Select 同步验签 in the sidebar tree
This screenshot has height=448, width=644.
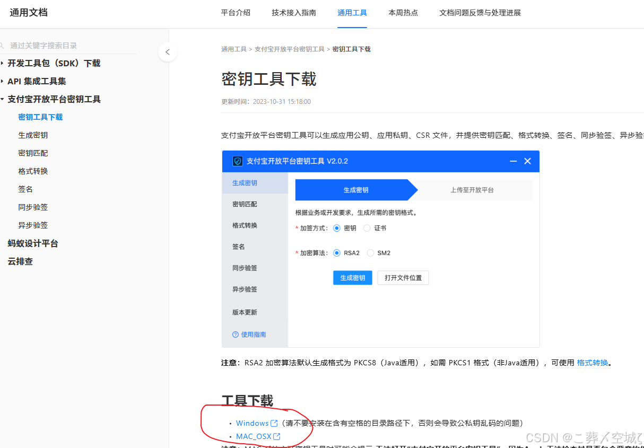(x=33, y=207)
